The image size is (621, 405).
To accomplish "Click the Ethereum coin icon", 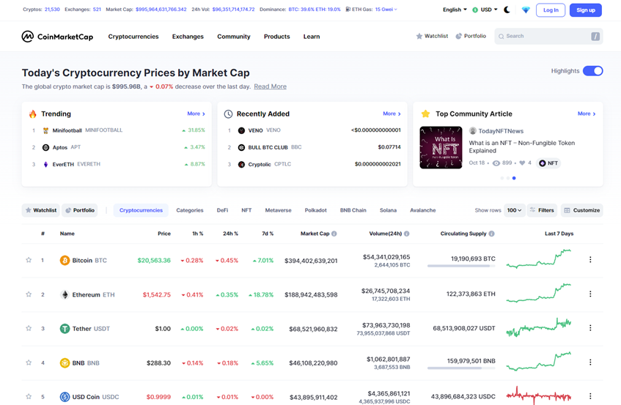I will tap(65, 294).
